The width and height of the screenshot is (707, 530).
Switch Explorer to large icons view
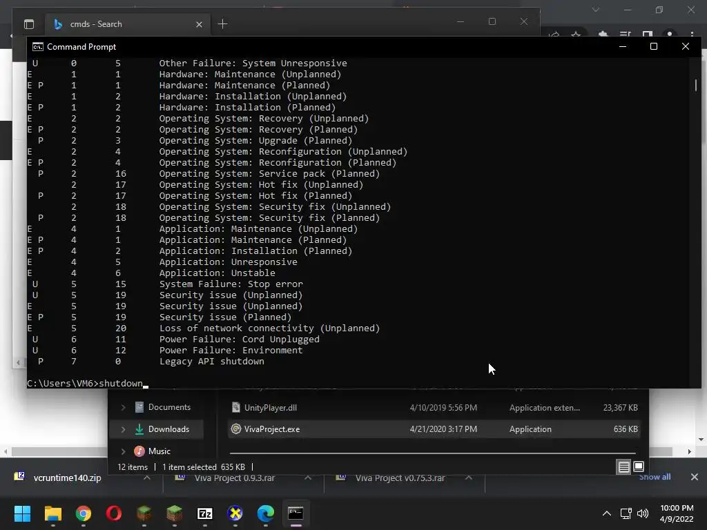[639, 467]
